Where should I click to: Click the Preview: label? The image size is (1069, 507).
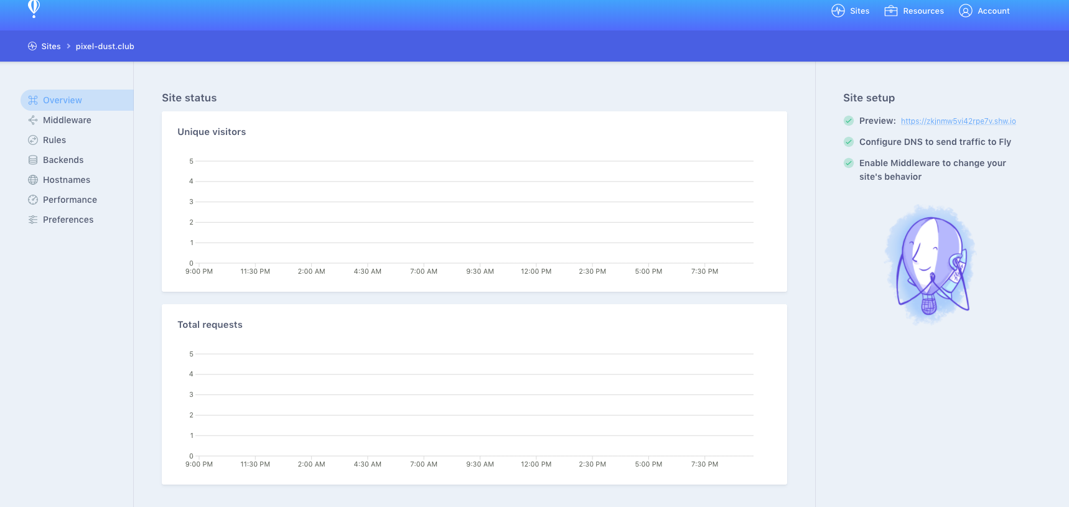click(877, 121)
